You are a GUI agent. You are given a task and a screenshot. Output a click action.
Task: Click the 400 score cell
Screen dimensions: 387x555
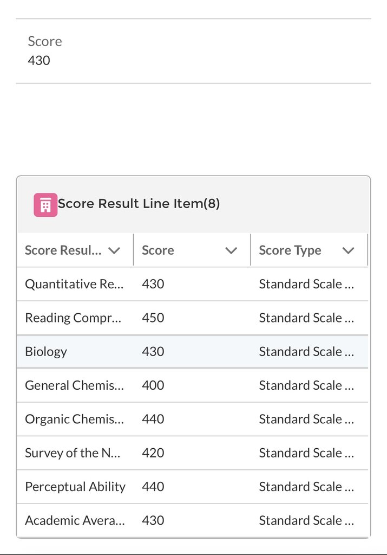153,385
